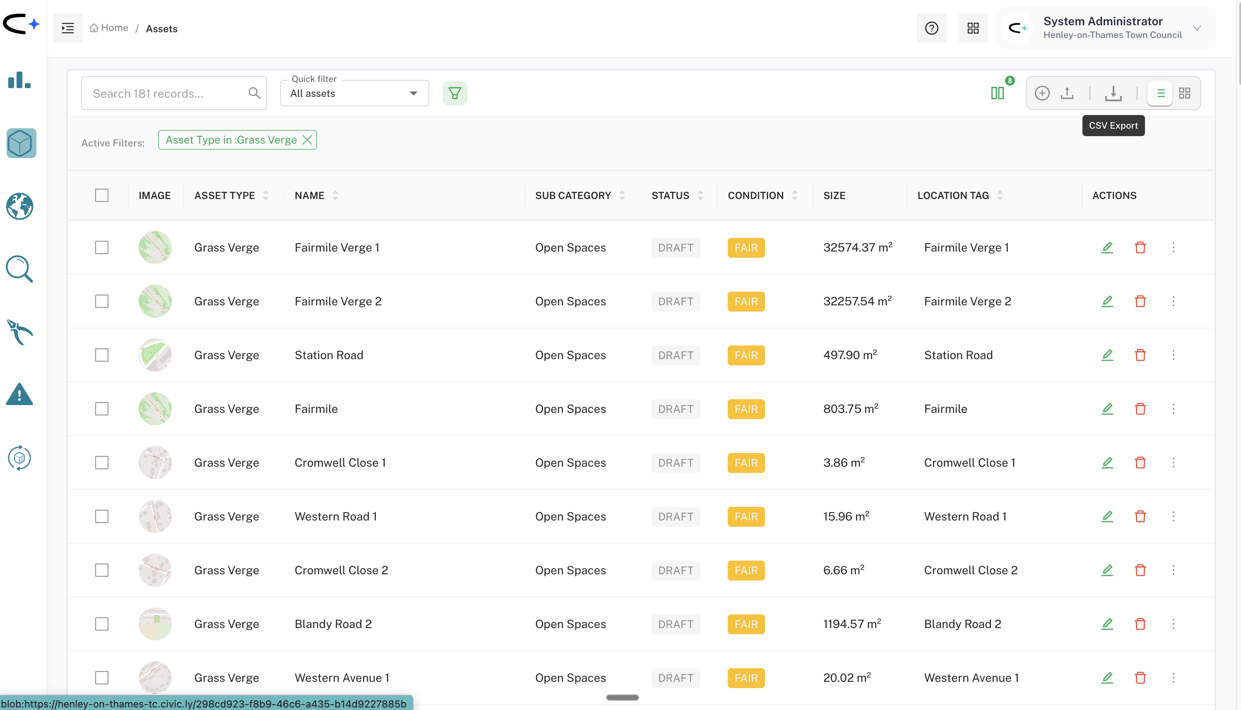The image size is (1241, 710).
Task: Go to the Home breadcrumb link
Action: 109,28
